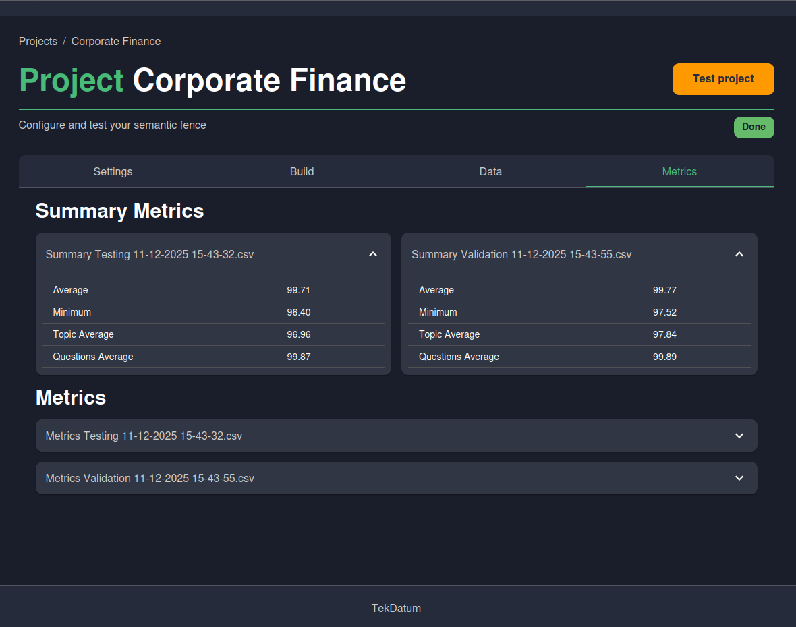
Task: Select the Metrics tab
Action: [679, 171]
